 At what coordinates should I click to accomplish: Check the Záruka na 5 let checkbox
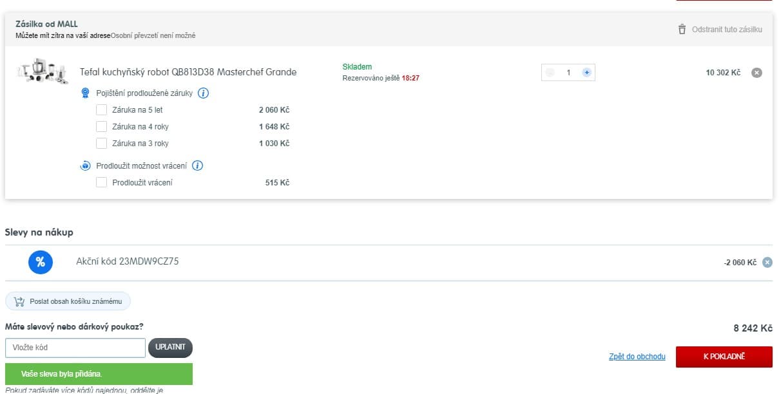point(101,110)
